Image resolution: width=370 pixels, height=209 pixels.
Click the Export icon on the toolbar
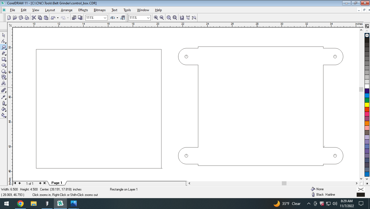pyautogui.click(x=80, y=17)
